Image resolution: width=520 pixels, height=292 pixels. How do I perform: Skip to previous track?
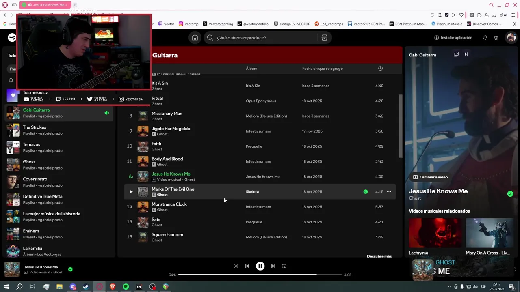pos(247,266)
